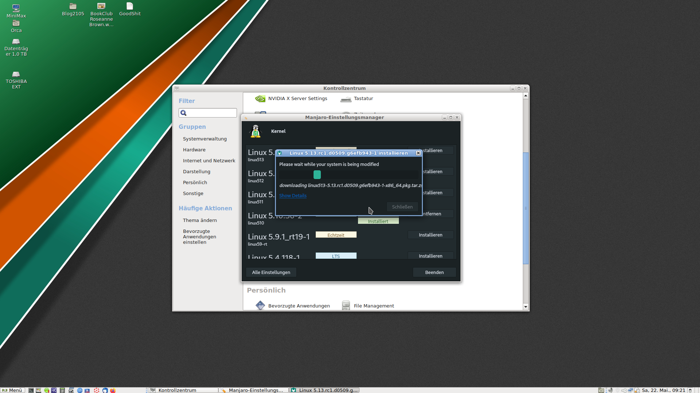The height and width of the screenshot is (393, 700).
Task: Click the File Management icon
Action: click(346, 306)
